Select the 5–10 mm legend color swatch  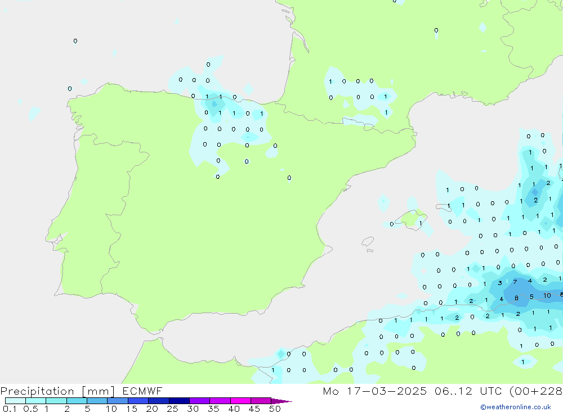(97, 401)
